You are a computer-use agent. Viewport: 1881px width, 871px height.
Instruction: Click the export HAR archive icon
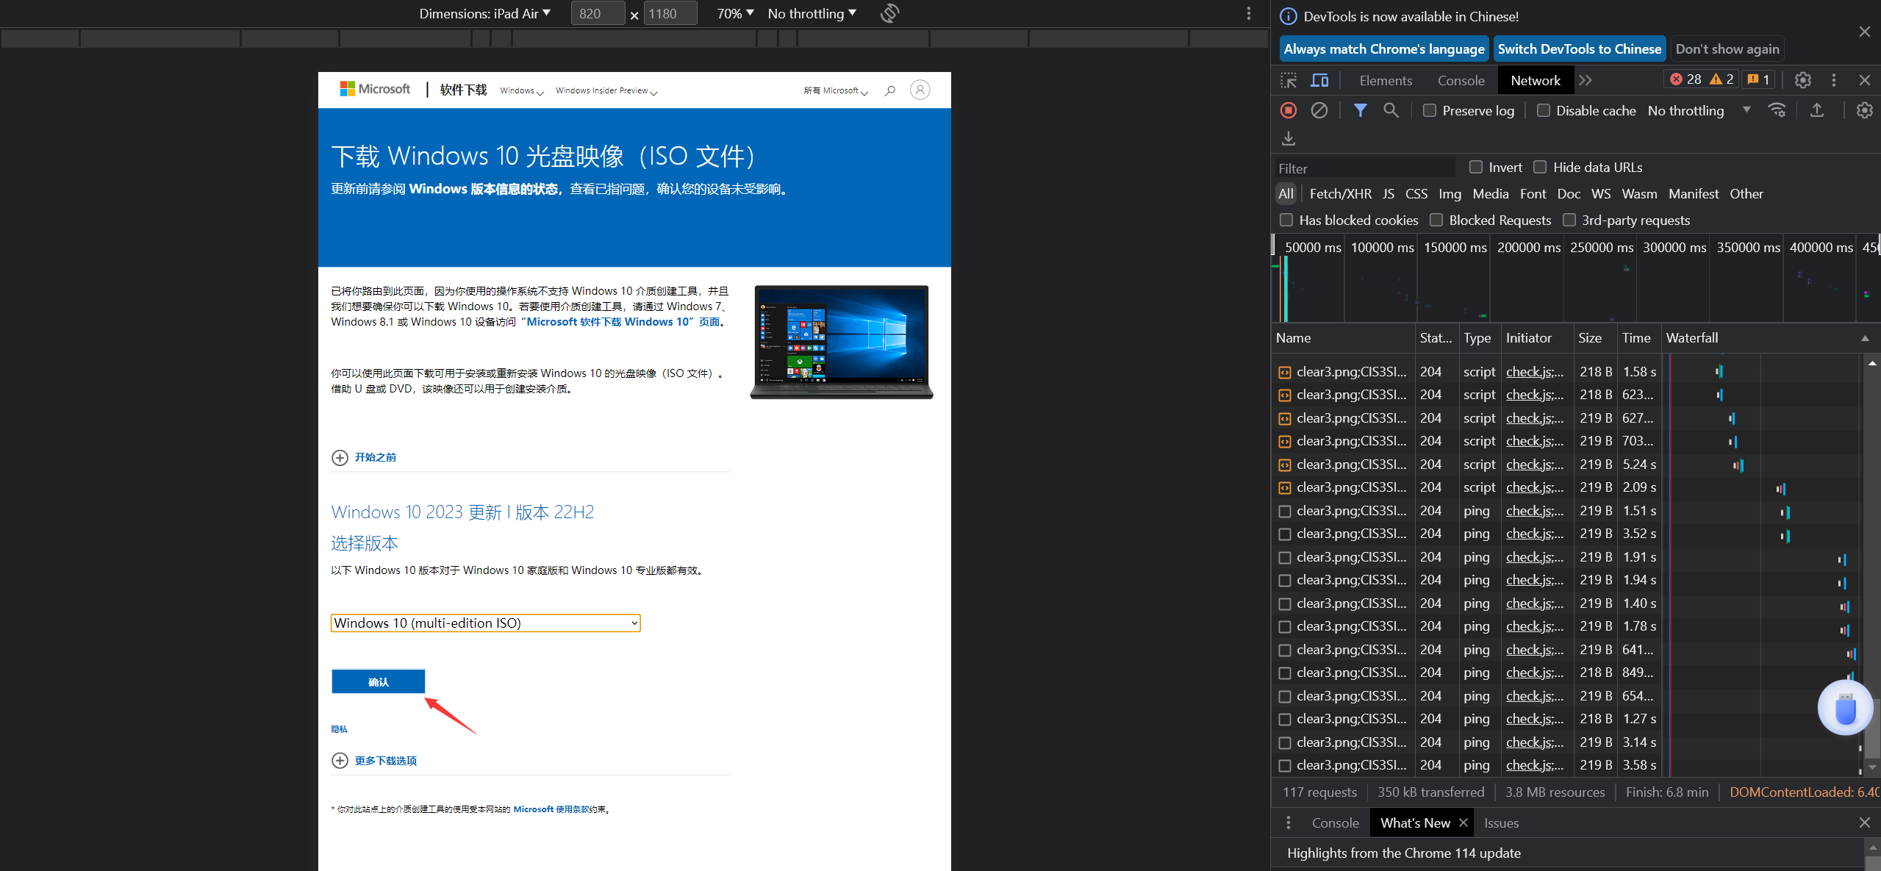coord(1289,139)
